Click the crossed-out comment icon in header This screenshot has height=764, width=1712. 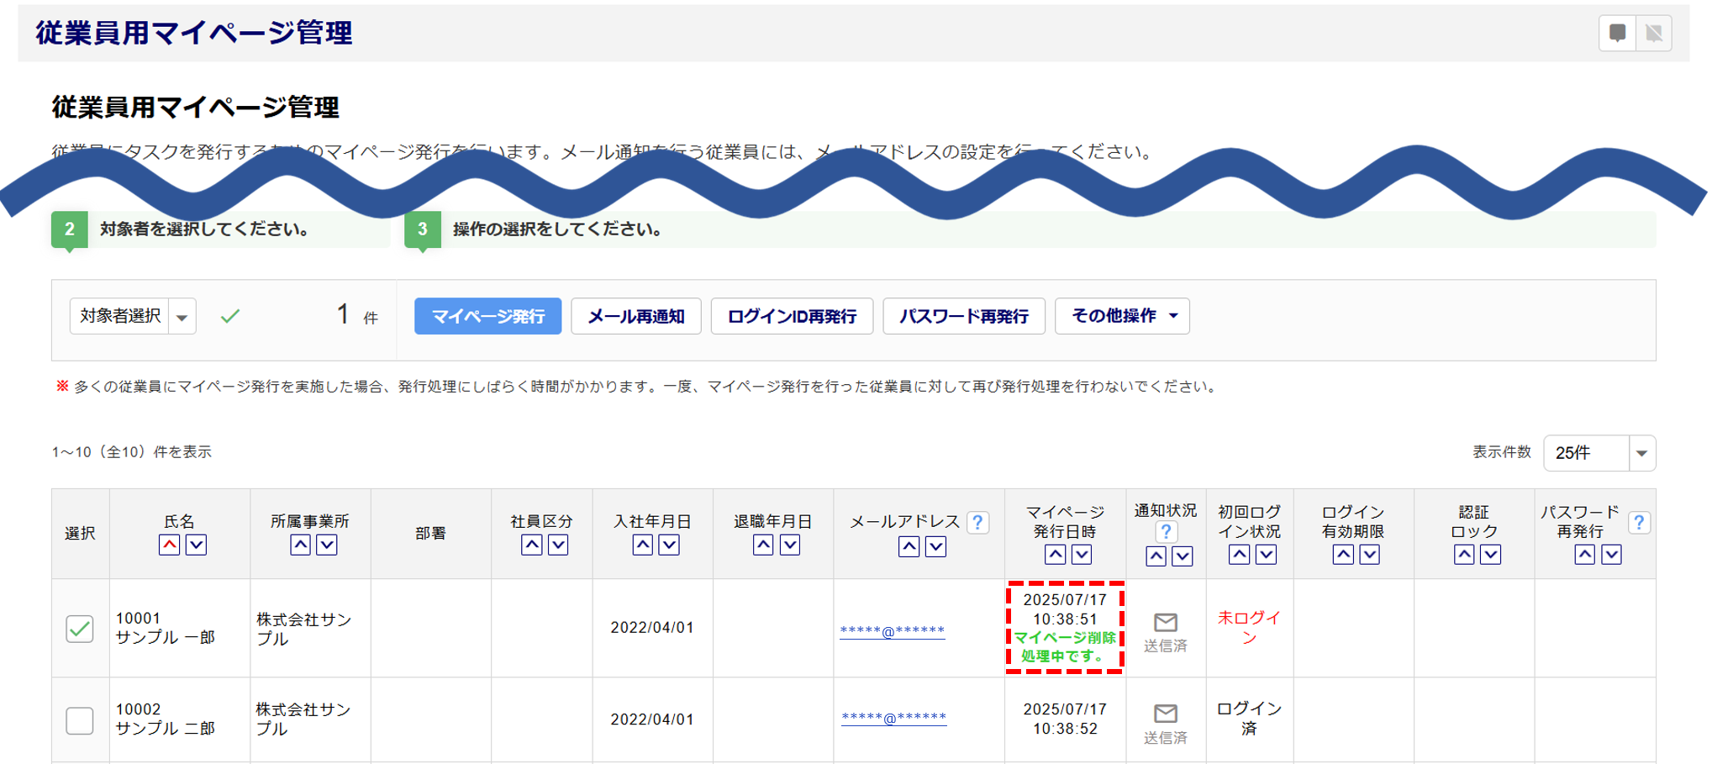[1654, 34]
